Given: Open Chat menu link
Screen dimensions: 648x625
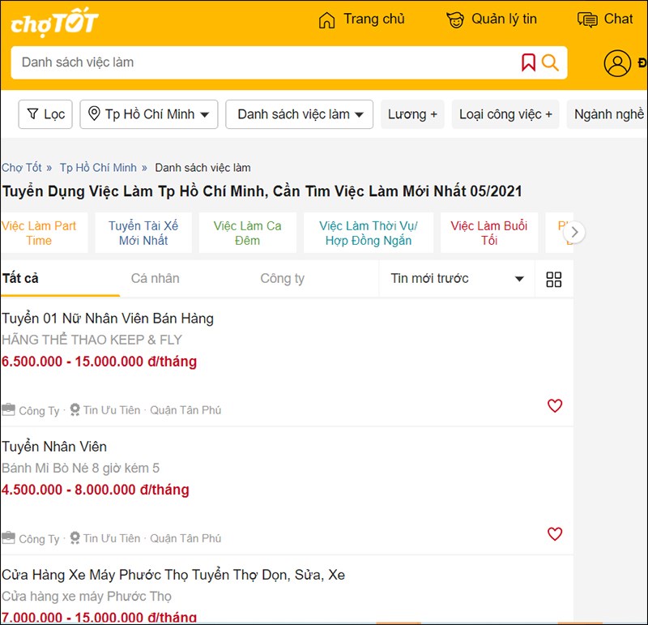Looking at the screenshot, I should tap(618, 19).
